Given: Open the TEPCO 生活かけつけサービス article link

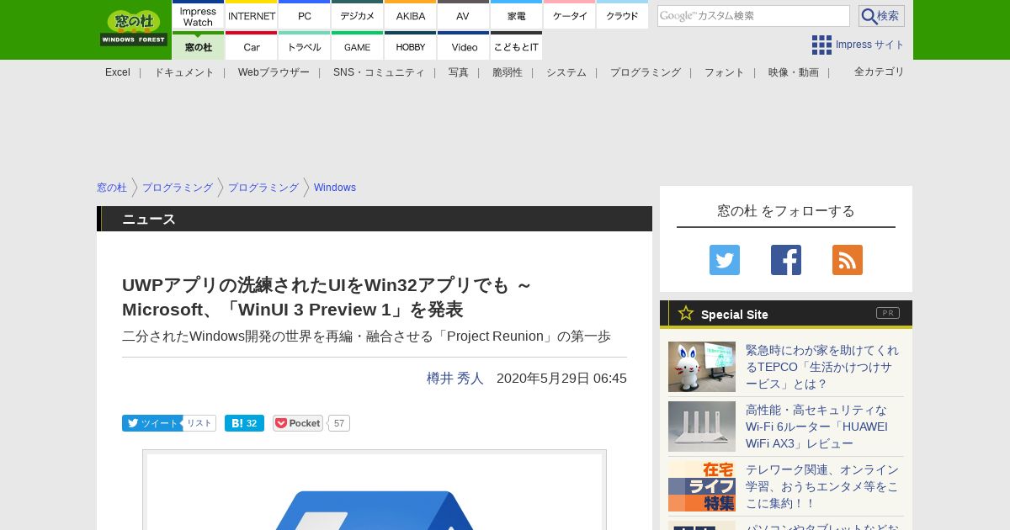Looking at the screenshot, I should (x=822, y=367).
